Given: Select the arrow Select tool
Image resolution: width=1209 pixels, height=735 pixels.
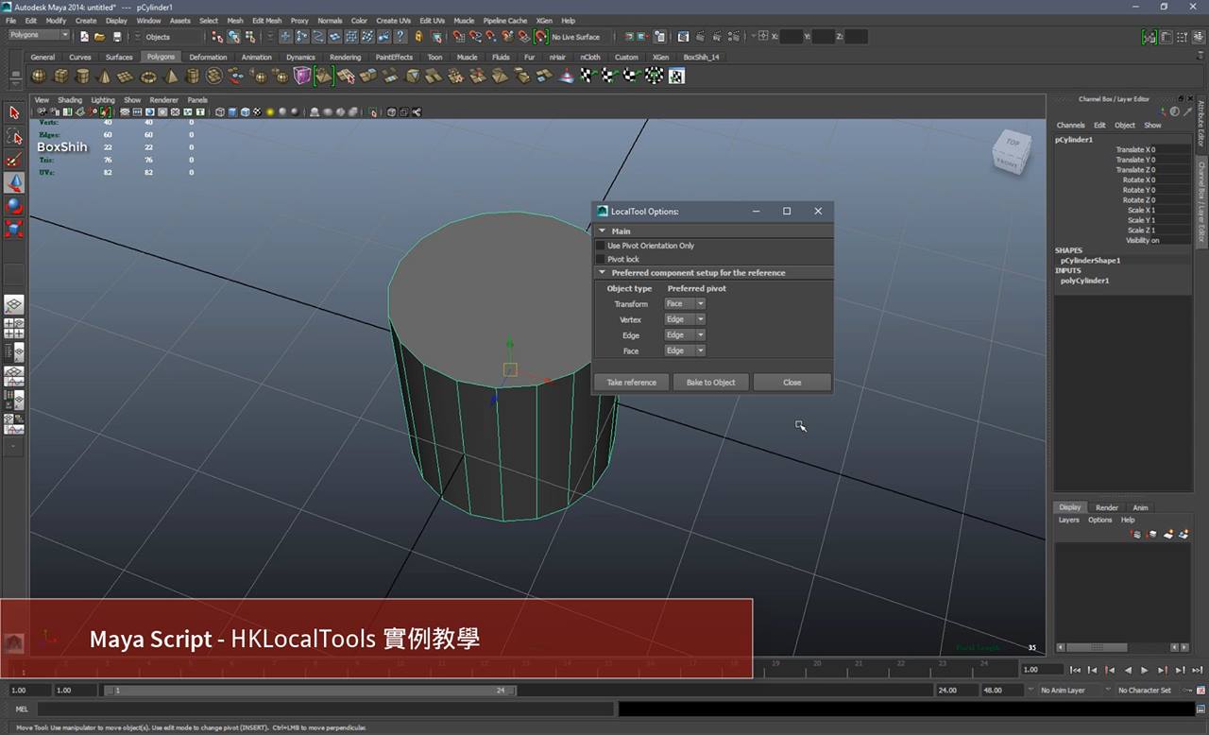Looking at the screenshot, I should coord(14,112).
